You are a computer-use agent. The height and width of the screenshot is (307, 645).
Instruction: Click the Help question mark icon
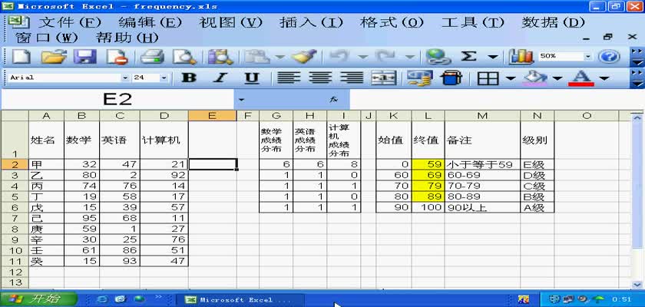click(609, 56)
